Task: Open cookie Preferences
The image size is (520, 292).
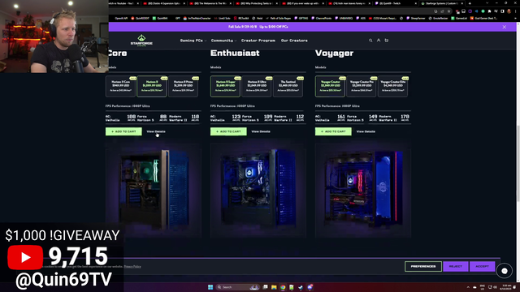Action: [423, 266]
